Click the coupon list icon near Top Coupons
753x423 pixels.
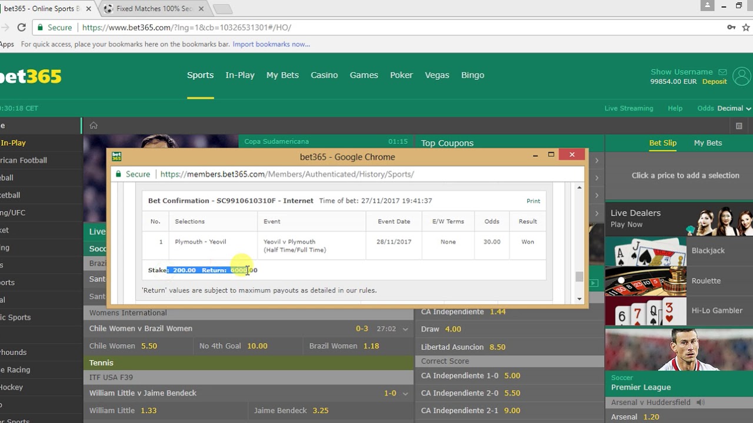[x=739, y=126]
